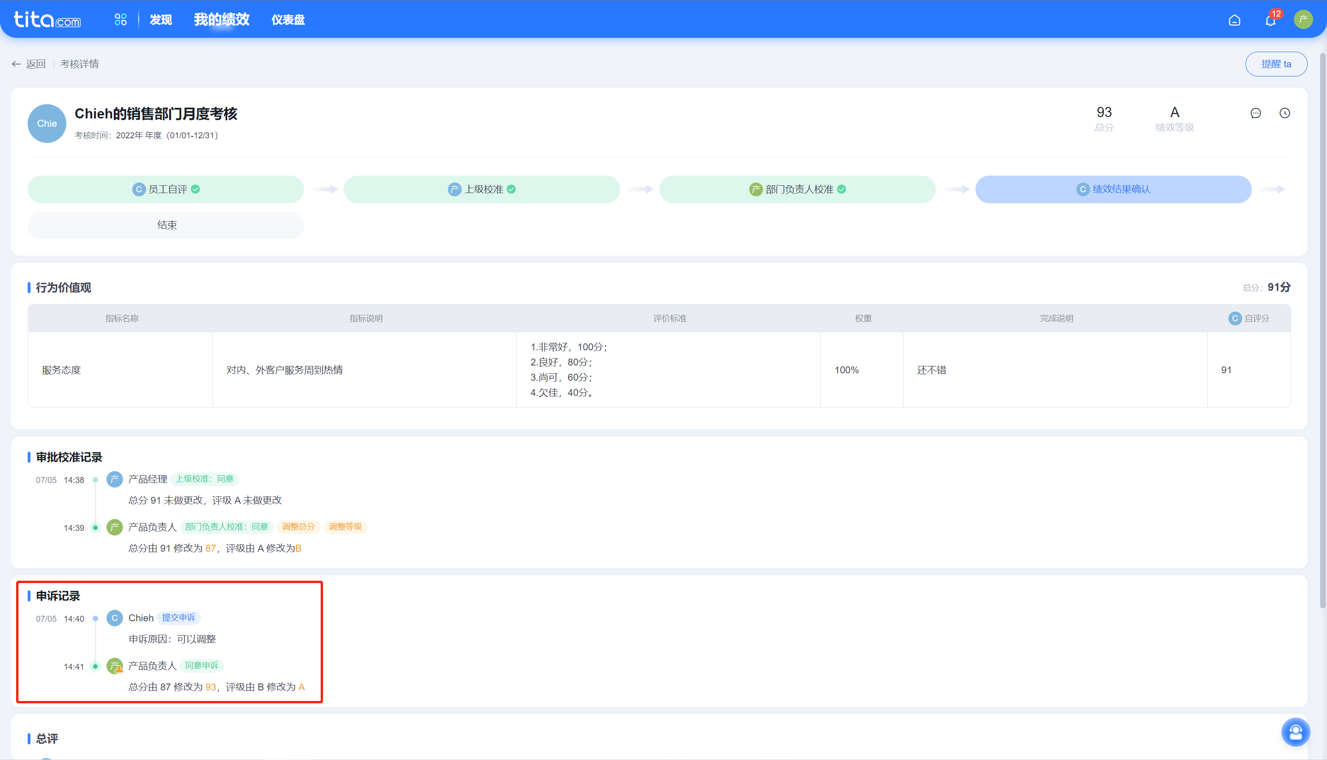The height and width of the screenshot is (760, 1327).
Task: Click the 调整等级 tag
Action: (x=346, y=527)
